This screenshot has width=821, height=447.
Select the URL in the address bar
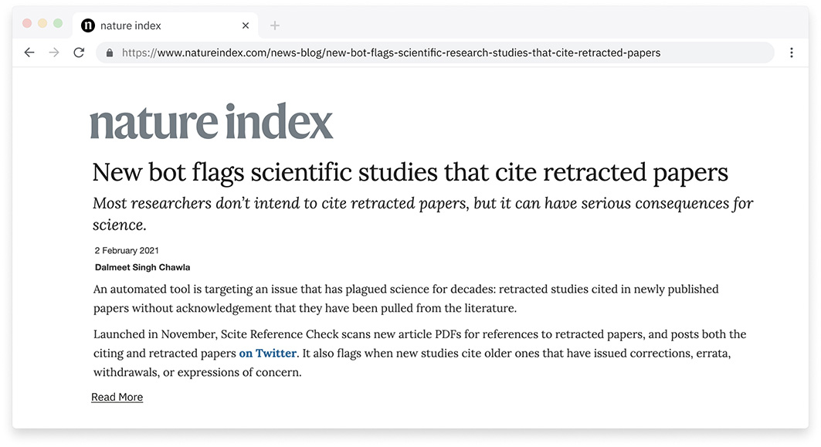click(x=386, y=52)
